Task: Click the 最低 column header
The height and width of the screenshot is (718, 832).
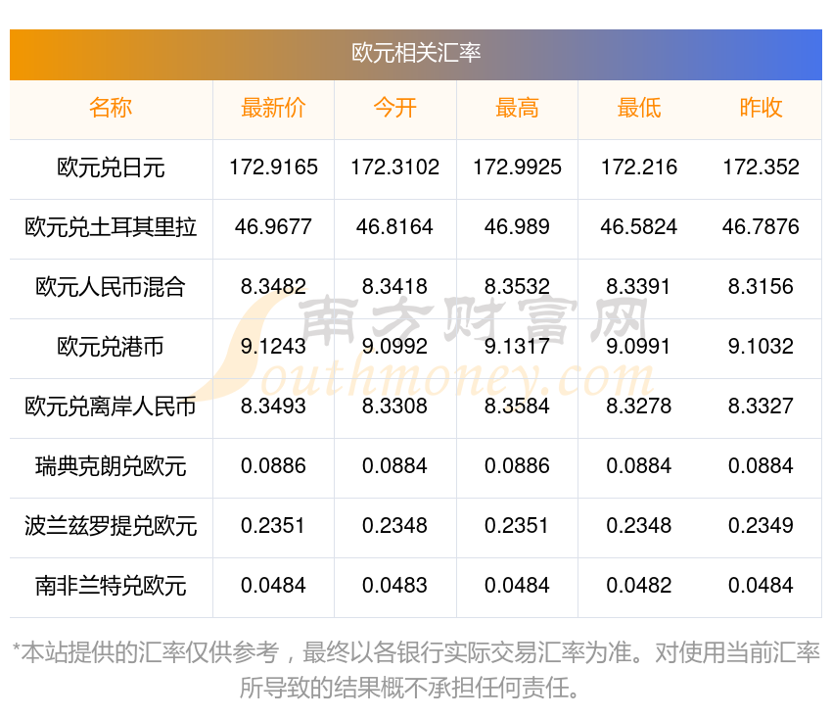Action: [639, 108]
